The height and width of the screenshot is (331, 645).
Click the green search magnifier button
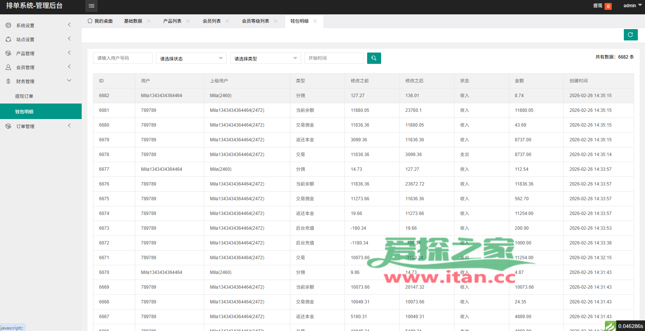[374, 58]
